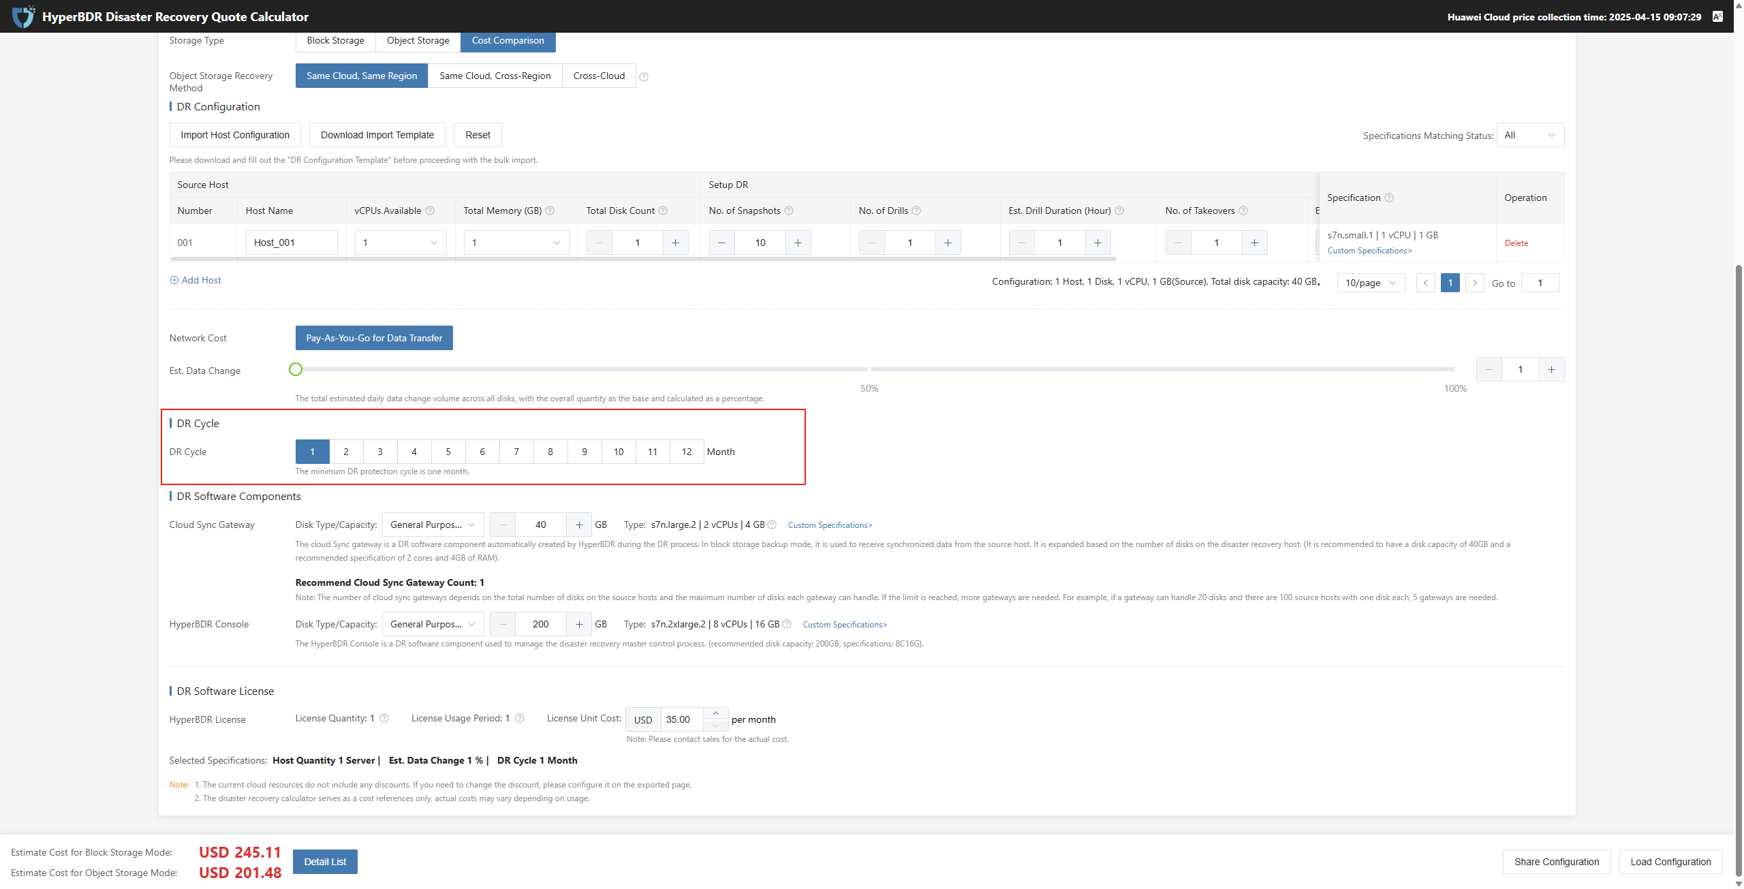Select Cost Comparison storage type
Screen dimensions: 1744x889
508,41
